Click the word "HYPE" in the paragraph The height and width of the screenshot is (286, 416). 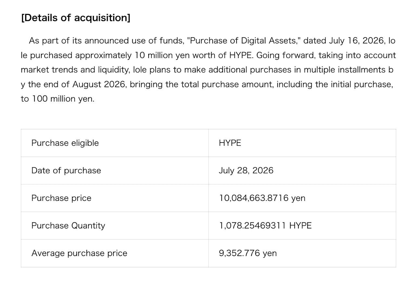coord(240,55)
